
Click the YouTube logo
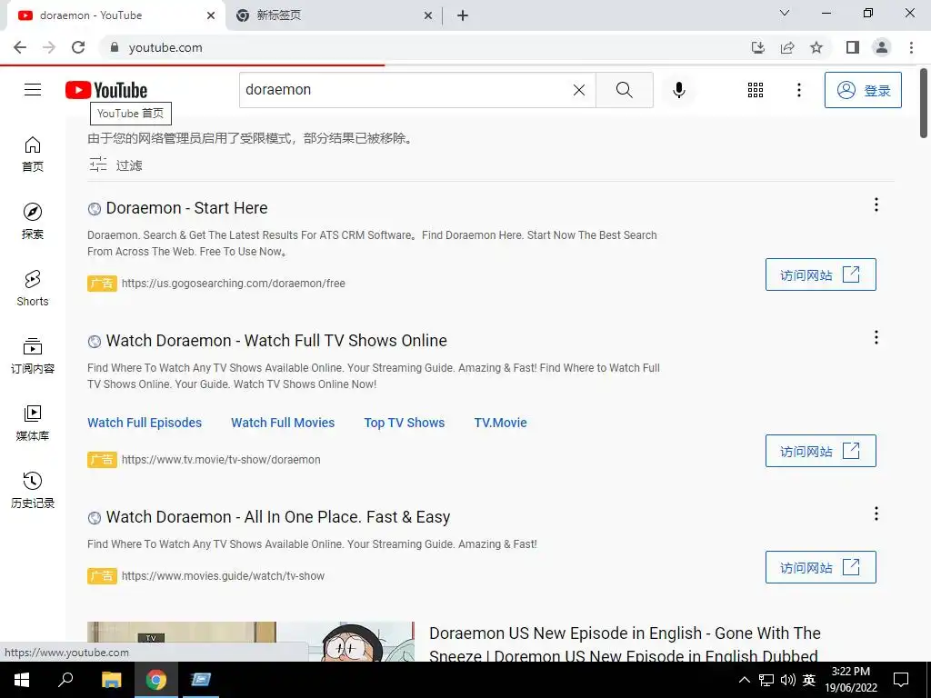coord(106,90)
